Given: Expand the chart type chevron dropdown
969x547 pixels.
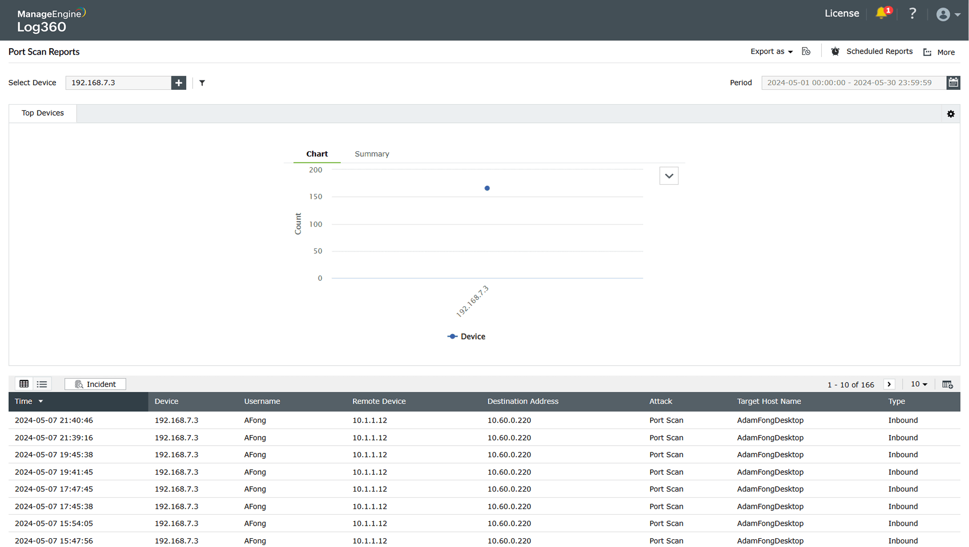Looking at the screenshot, I should pyautogui.click(x=669, y=176).
